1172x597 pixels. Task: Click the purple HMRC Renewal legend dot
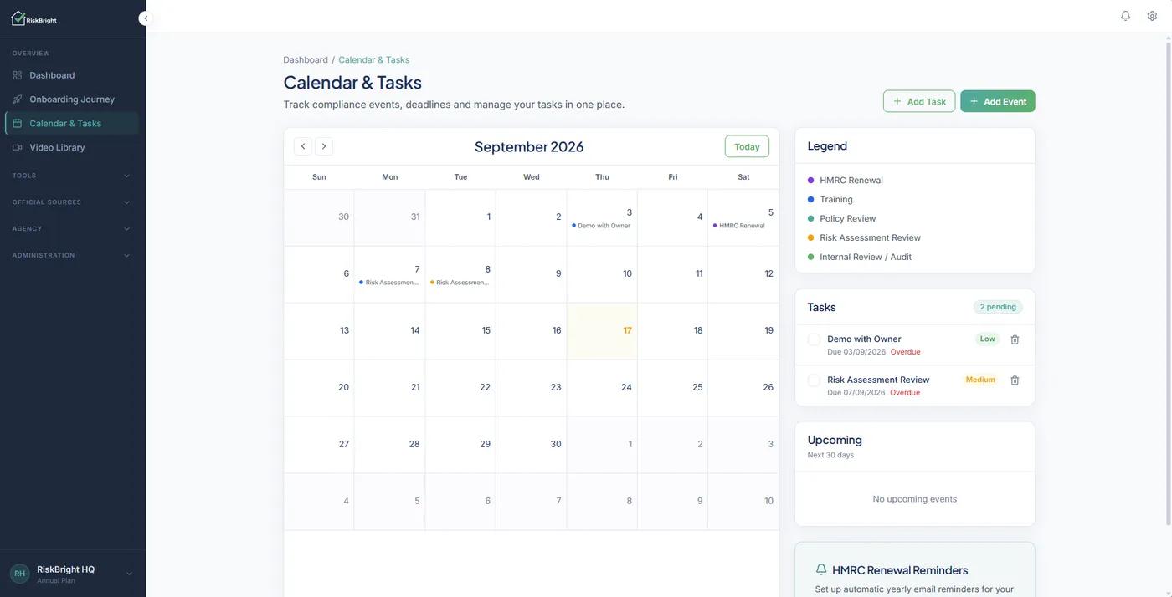[x=810, y=180]
